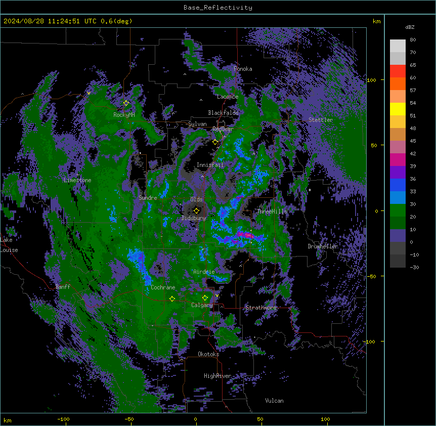Click the dBZ legend heading
This screenshot has width=436, height=426.
click(x=410, y=27)
